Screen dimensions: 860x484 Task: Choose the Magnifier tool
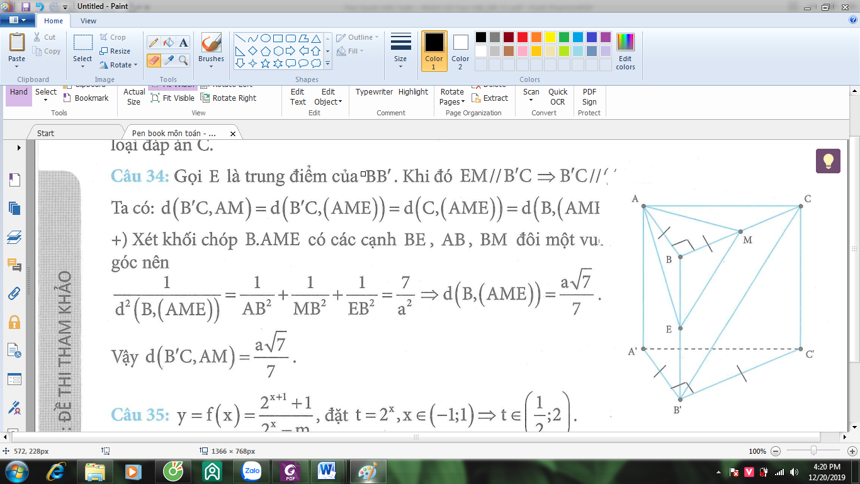[183, 60]
